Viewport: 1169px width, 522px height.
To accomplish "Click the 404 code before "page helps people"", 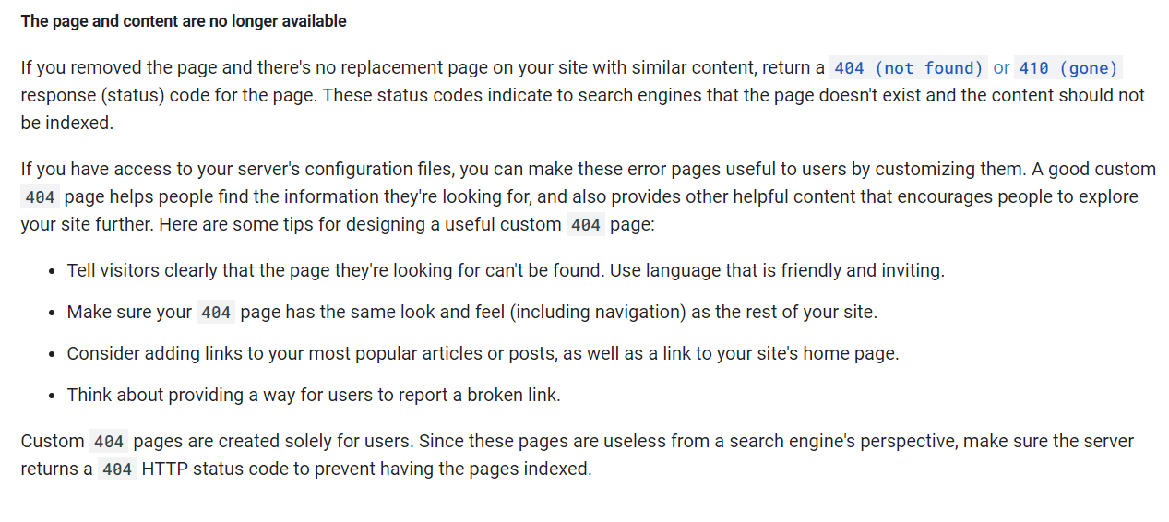I will [41, 197].
